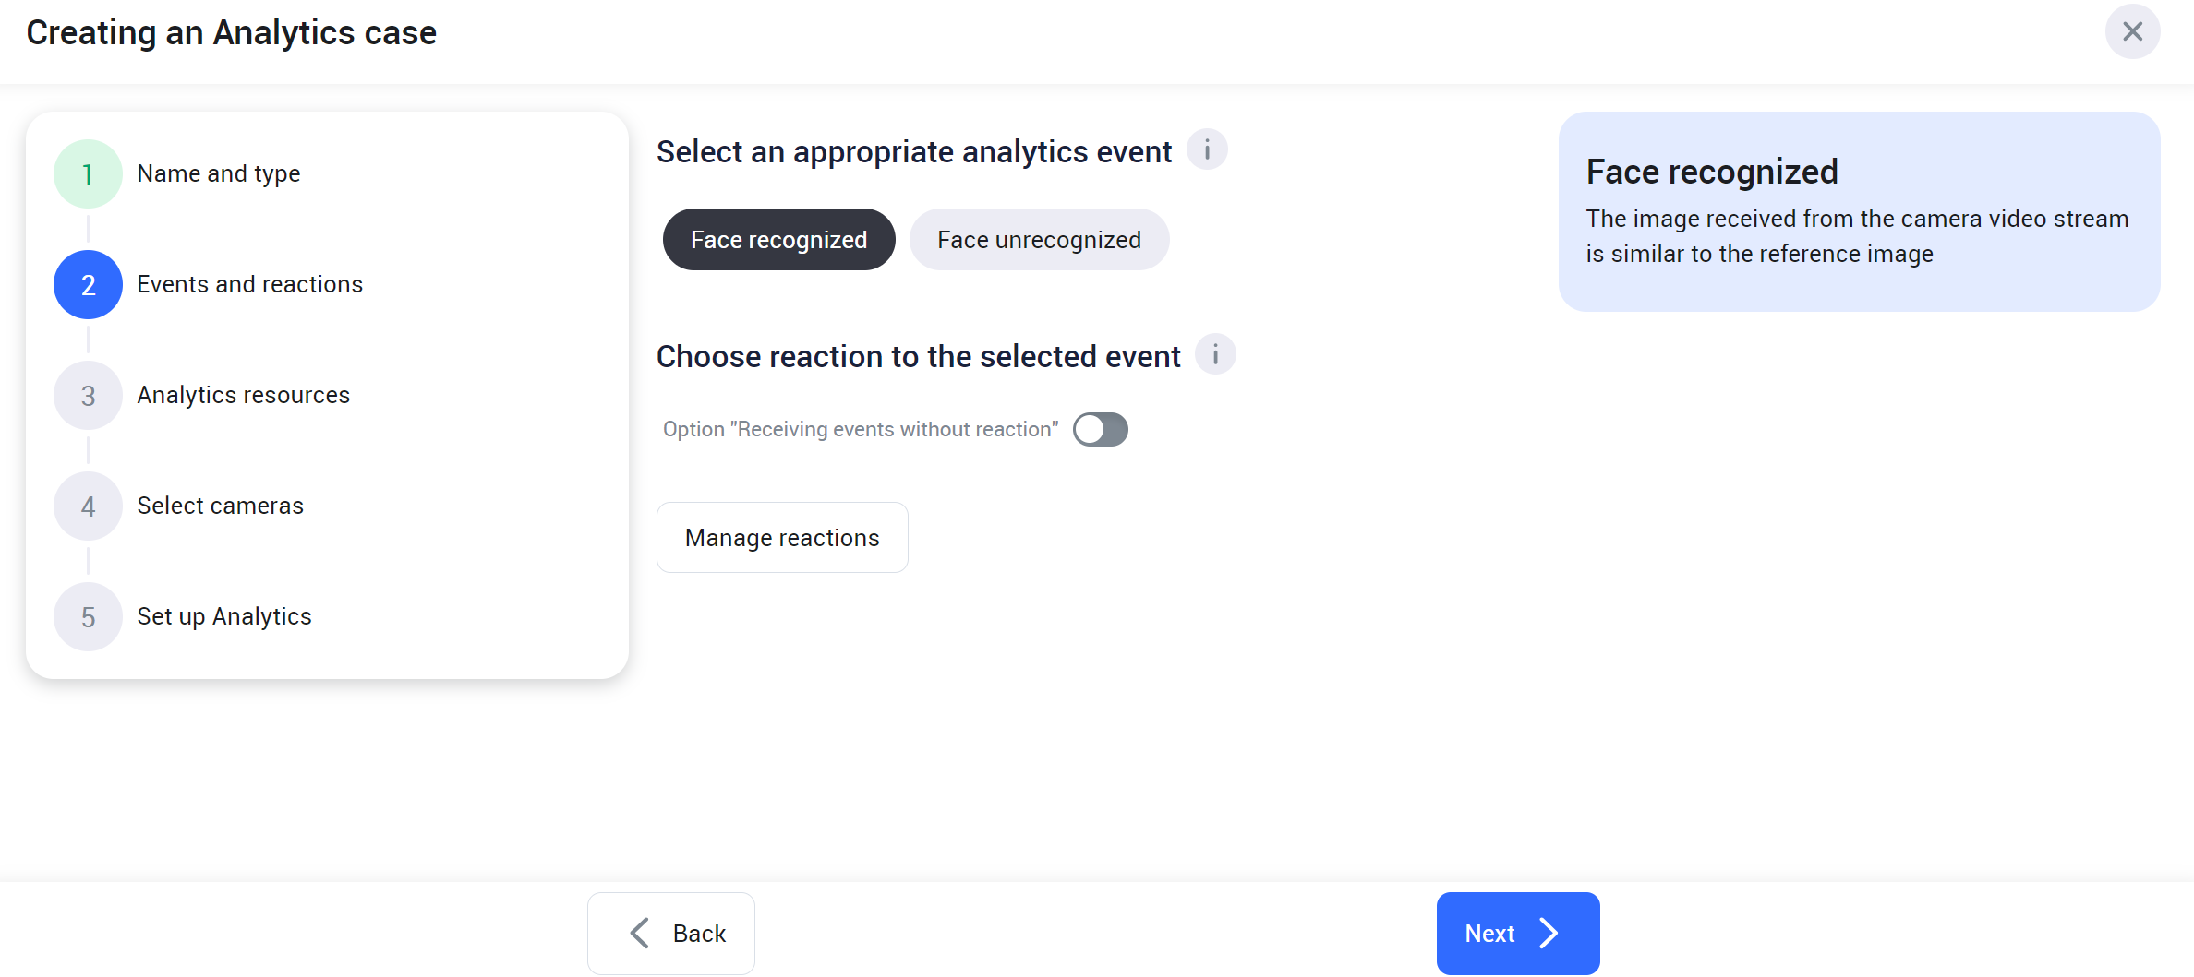This screenshot has width=2194, height=977.
Task: Select the Face recognized event
Action: (778, 240)
